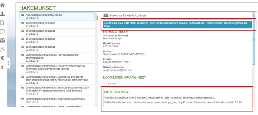Click the three-dot sidebar expand handle
258x115 pixels.
click(8, 63)
